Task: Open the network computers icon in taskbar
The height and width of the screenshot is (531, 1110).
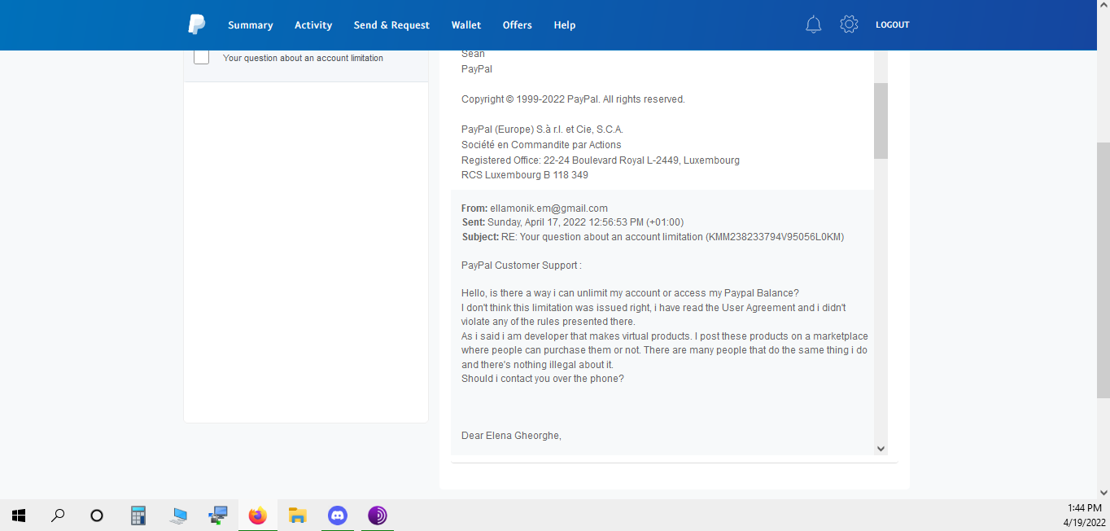Action: pos(218,515)
